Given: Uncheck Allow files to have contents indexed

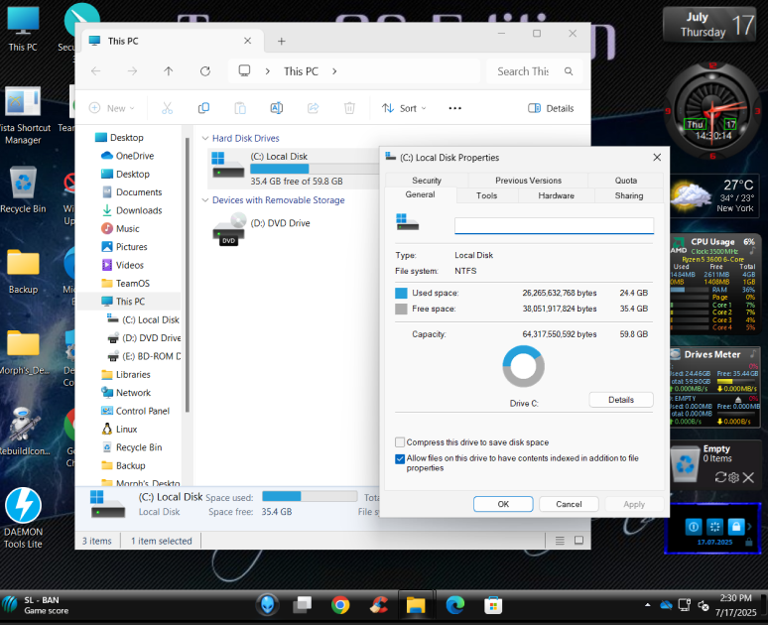Looking at the screenshot, I should pos(400,459).
